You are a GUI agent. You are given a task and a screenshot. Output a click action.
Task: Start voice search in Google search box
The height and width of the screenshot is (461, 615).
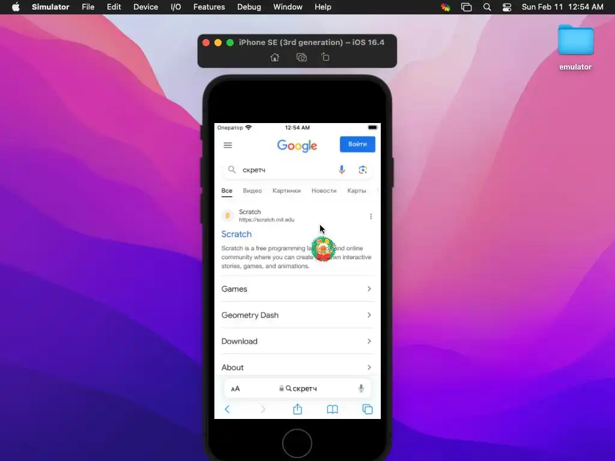[342, 169]
